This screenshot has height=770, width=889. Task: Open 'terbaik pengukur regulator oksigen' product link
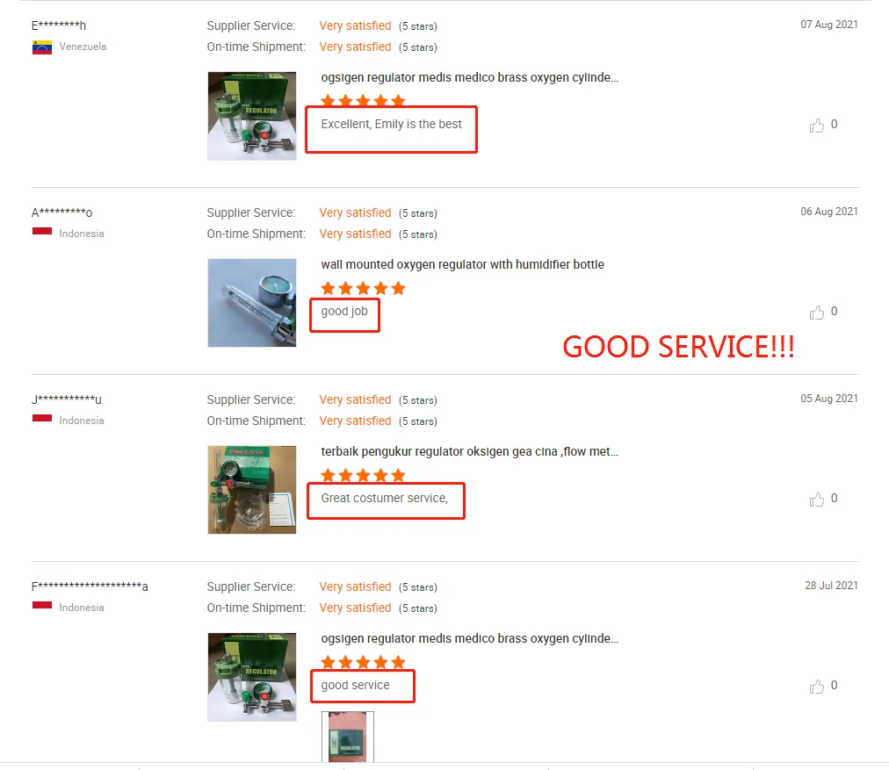[x=469, y=451]
